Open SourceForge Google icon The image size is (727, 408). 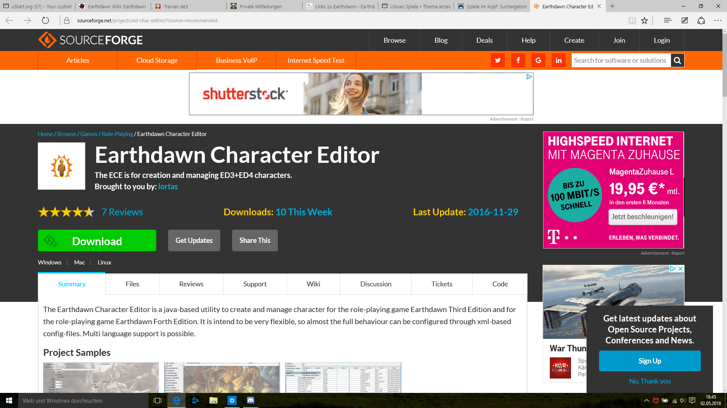point(538,60)
